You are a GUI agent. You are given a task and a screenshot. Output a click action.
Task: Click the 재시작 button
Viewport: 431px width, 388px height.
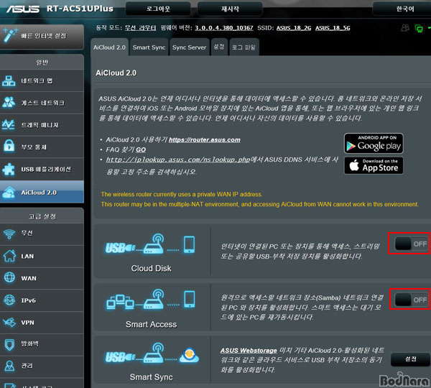pos(230,9)
